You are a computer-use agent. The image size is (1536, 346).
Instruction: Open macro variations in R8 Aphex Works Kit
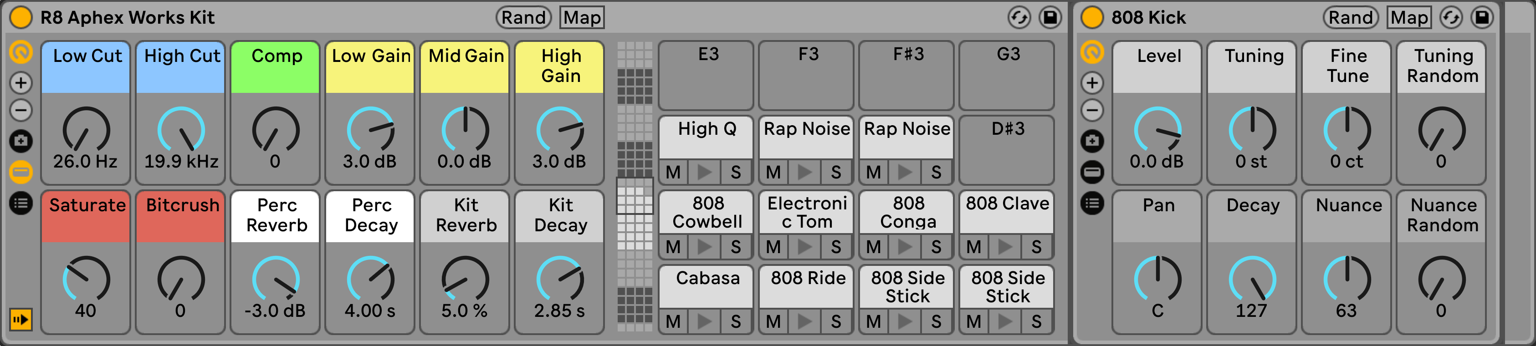(21, 141)
